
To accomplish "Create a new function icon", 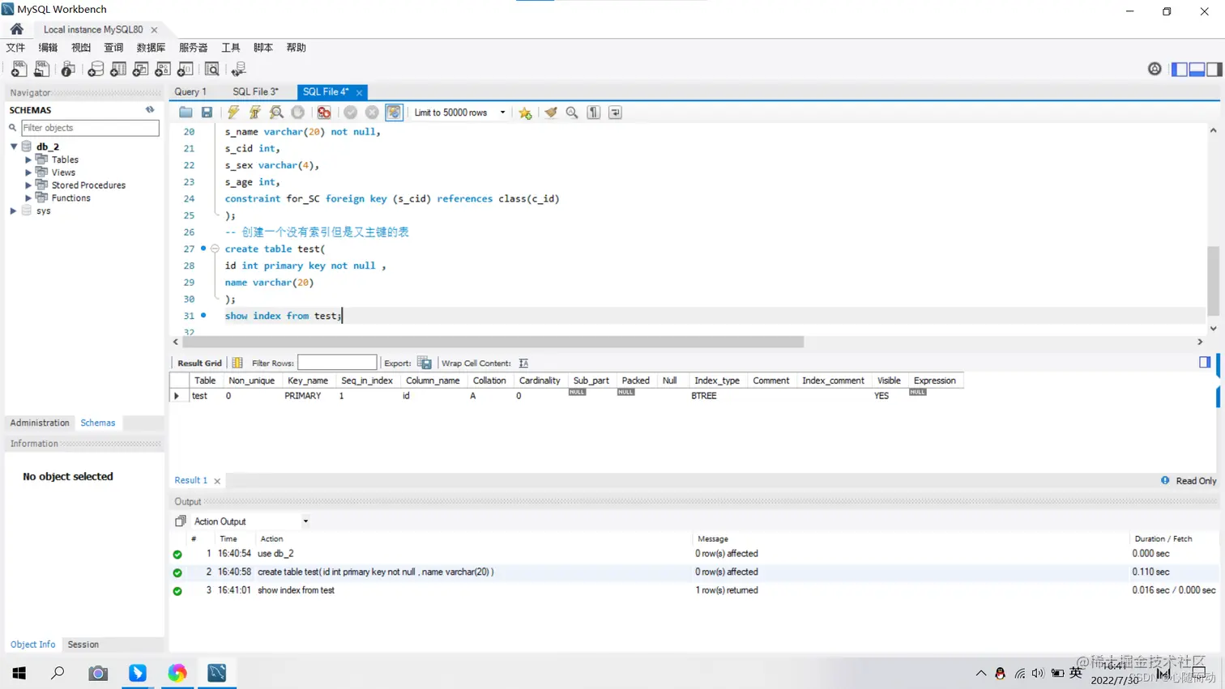I will [185, 69].
